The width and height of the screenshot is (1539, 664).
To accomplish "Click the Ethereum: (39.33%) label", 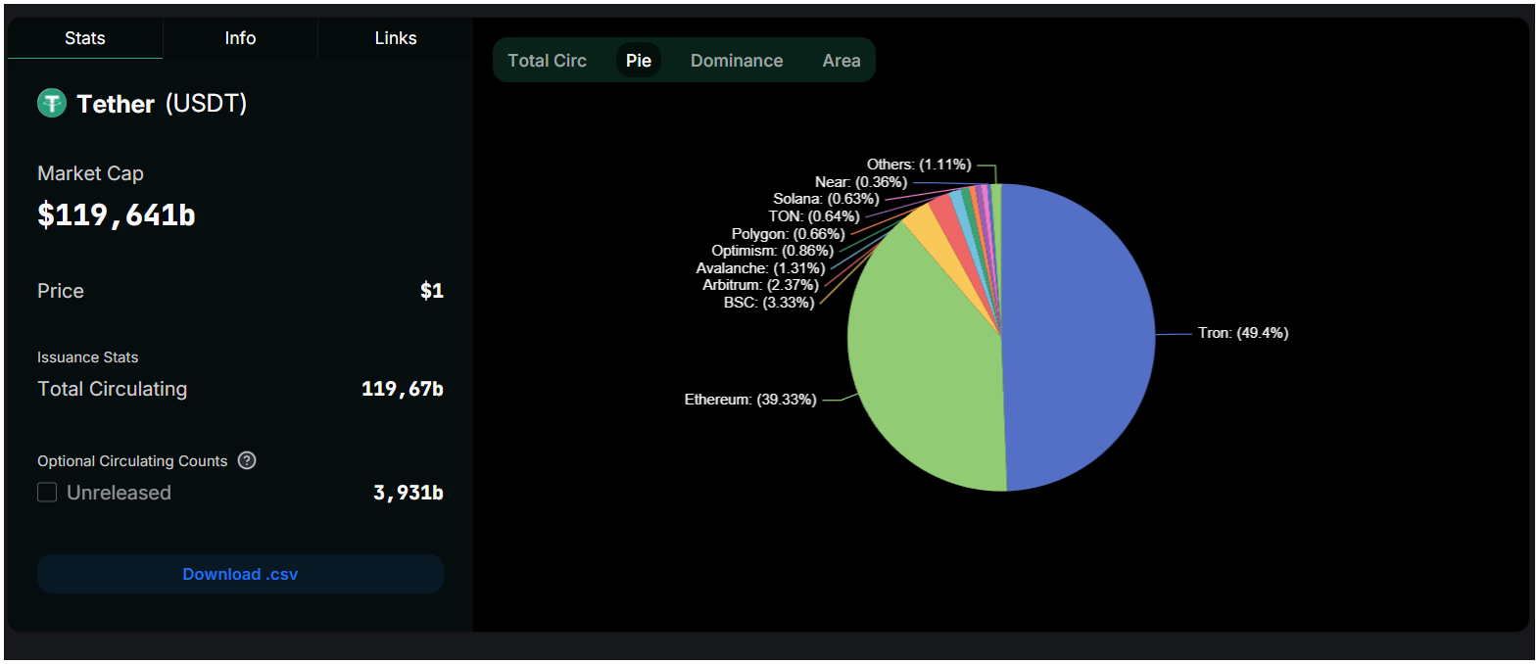I will click(x=750, y=400).
